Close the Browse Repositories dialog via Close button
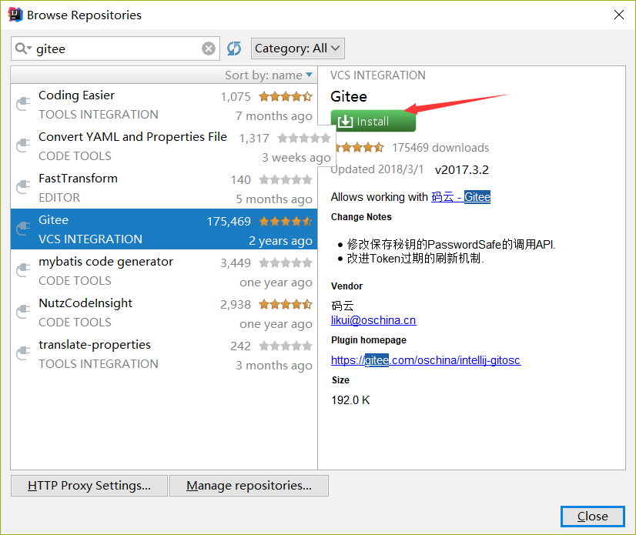The height and width of the screenshot is (535, 636). pyautogui.click(x=593, y=517)
